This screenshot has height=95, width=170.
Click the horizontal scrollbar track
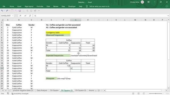click(x=135, y=91)
